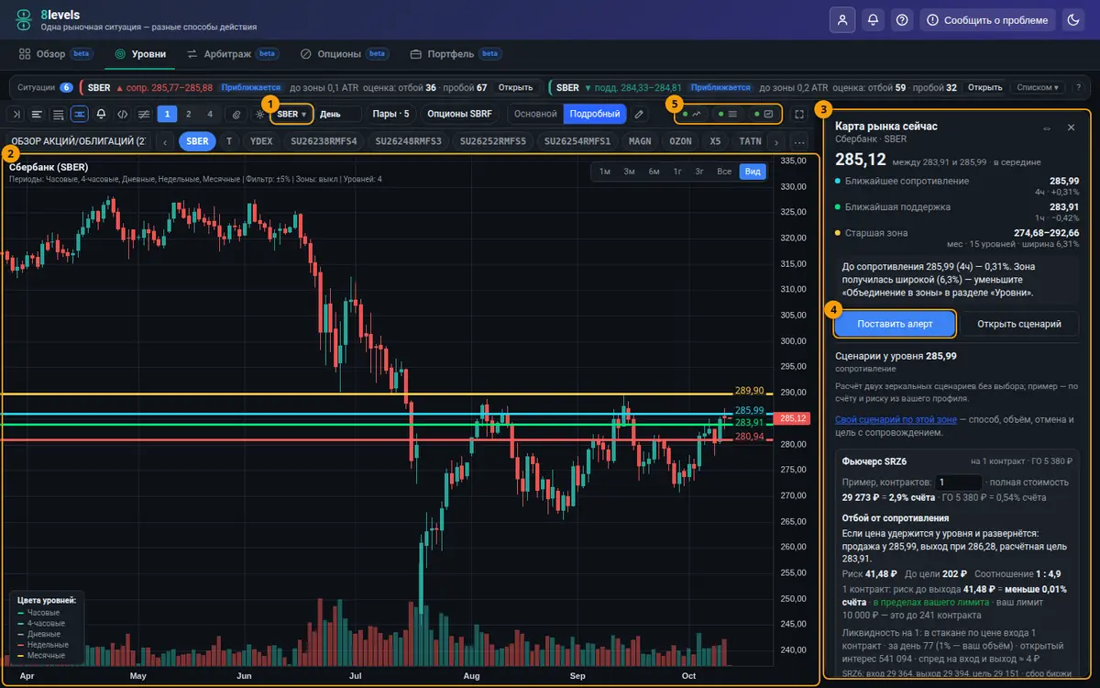
Task: Open notifications bell in the header
Action: click(873, 19)
